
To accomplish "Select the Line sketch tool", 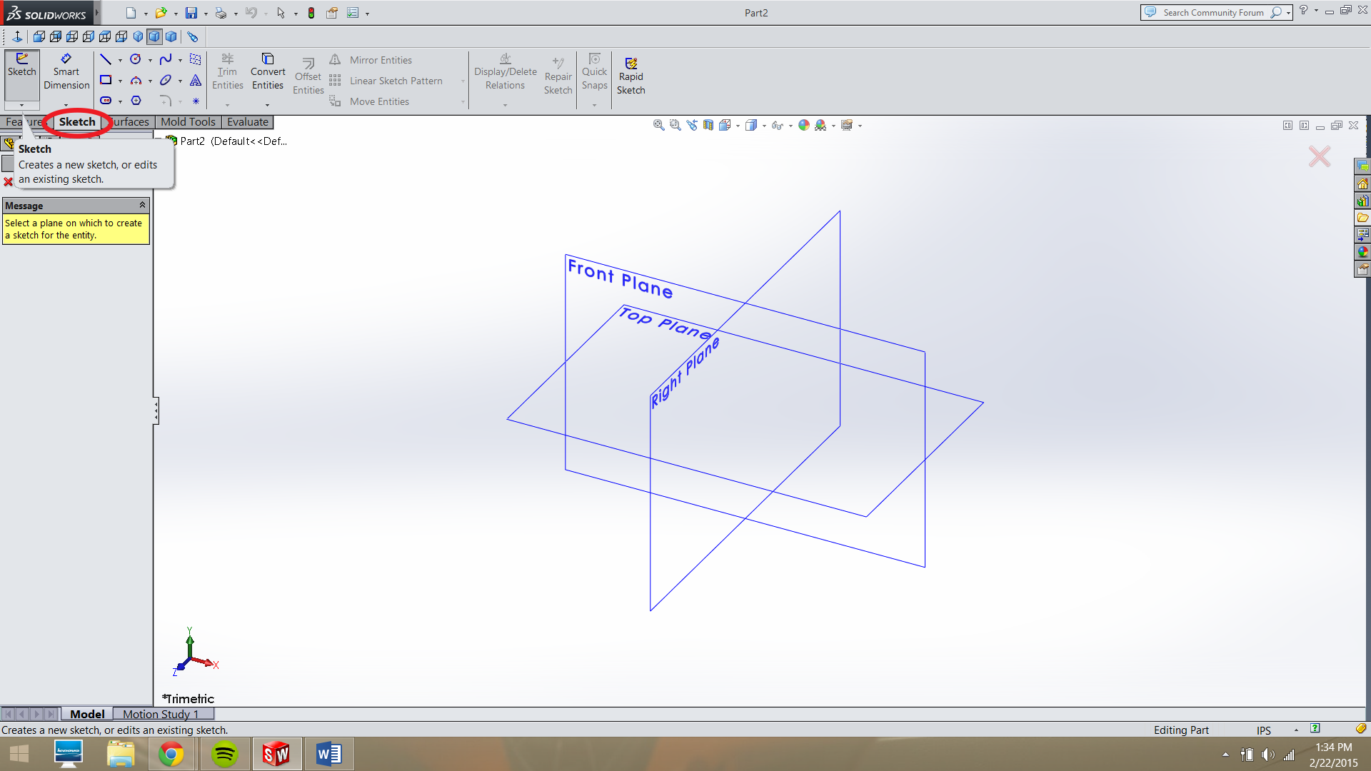I will [106, 59].
